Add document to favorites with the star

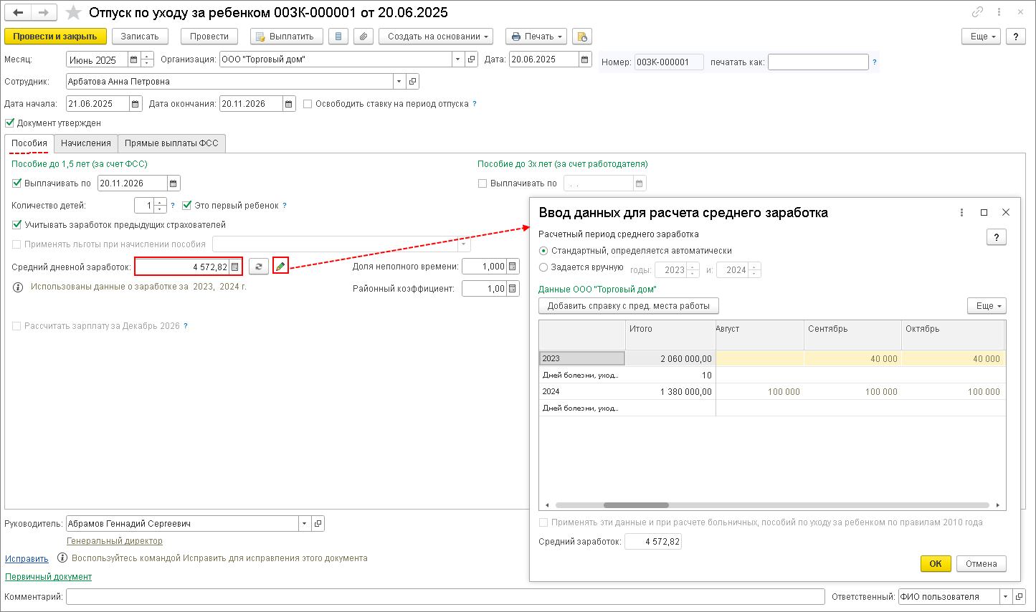(x=73, y=13)
